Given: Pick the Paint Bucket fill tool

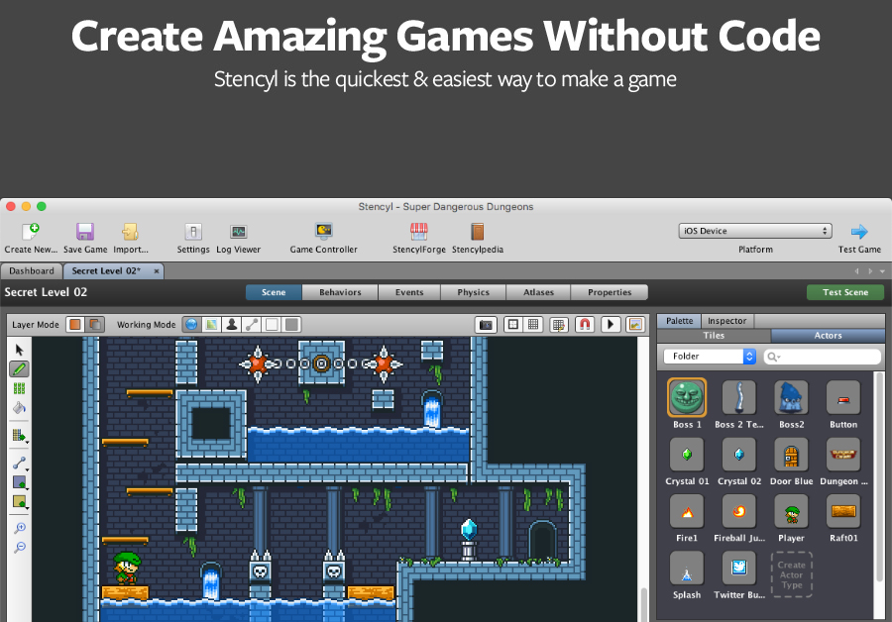Looking at the screenshot, I should [19, 407].
